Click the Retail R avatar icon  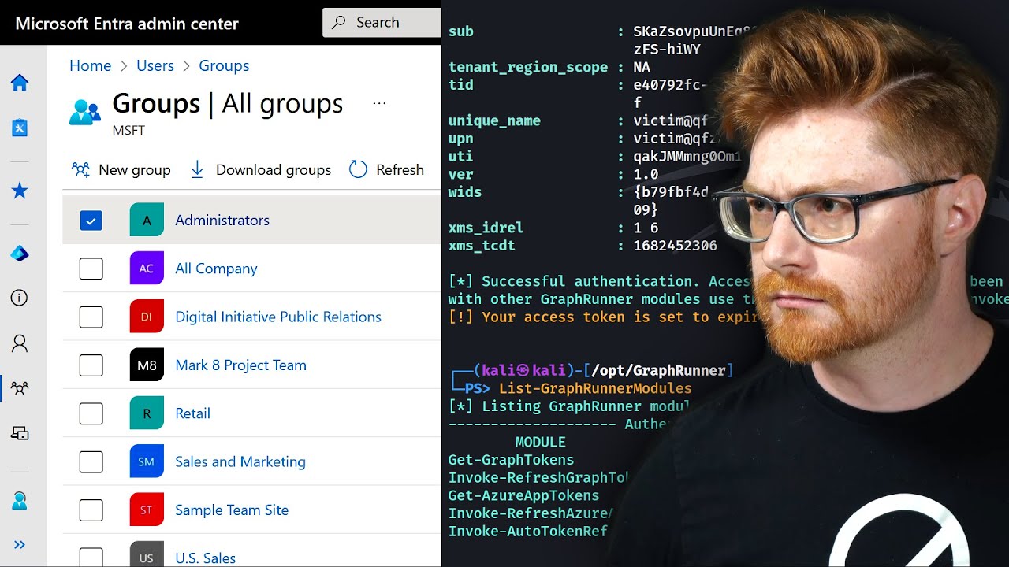[147, 413]
